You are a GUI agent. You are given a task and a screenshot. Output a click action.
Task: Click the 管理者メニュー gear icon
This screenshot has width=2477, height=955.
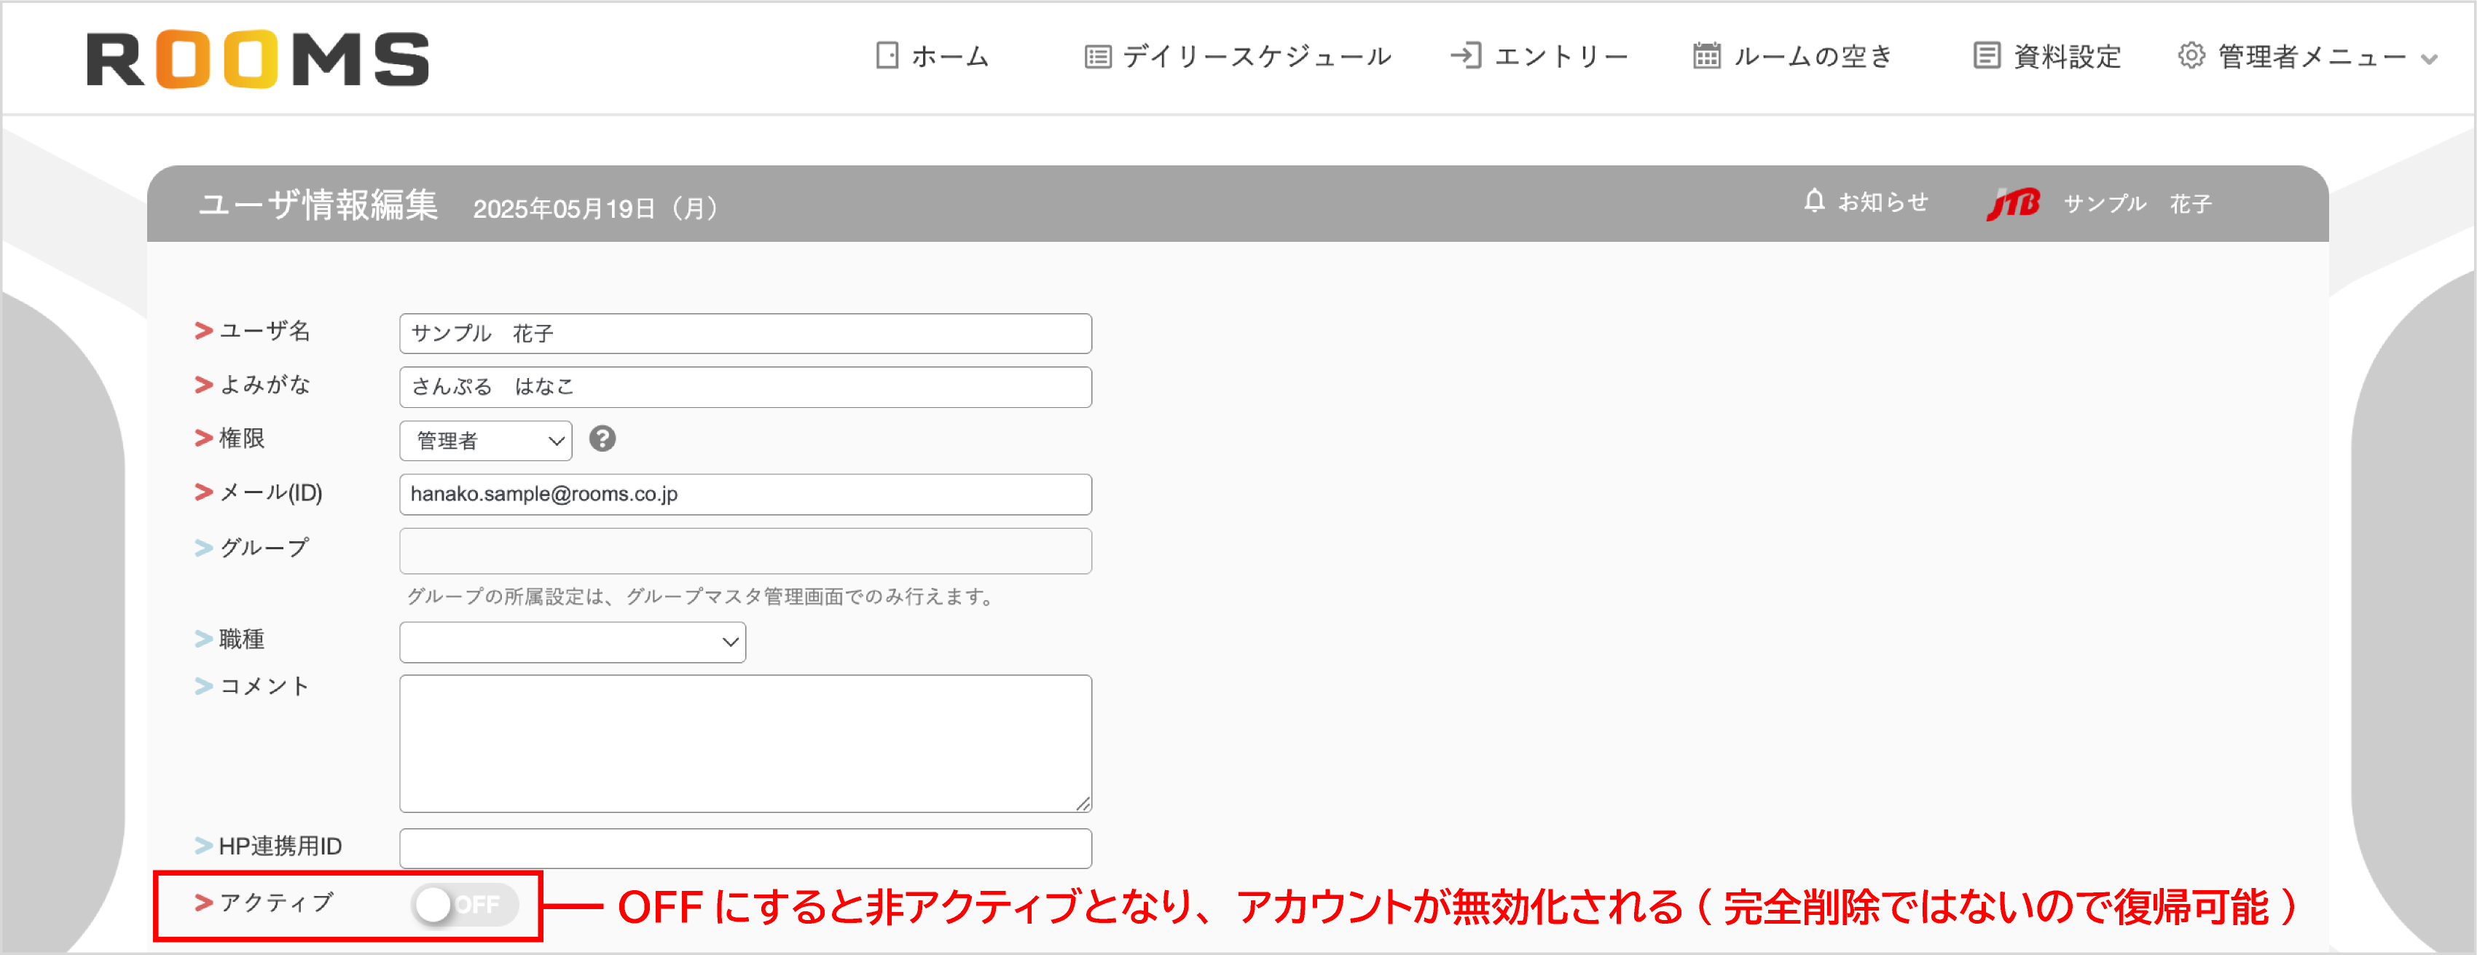[x=2191, y=56]
